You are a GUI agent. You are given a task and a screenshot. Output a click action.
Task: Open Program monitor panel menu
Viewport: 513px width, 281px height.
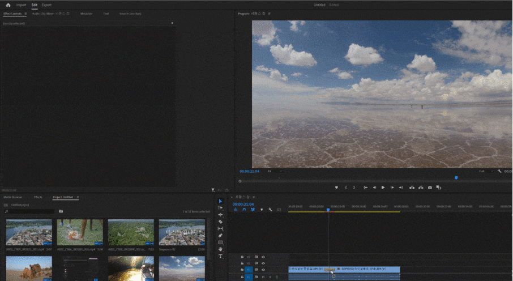click(x=270, y=14)
